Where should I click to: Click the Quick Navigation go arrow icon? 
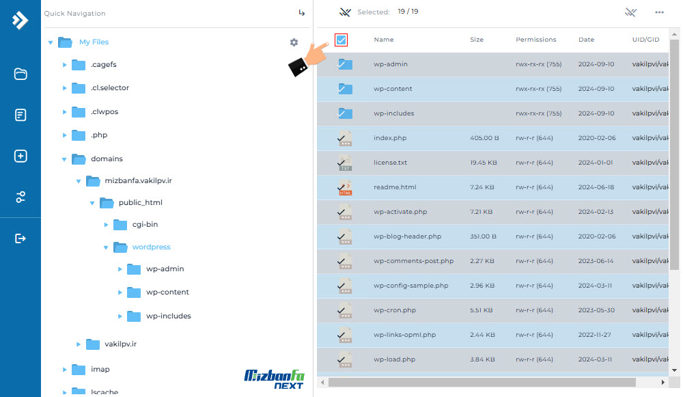pyautogui.click(x=301, y=13)
